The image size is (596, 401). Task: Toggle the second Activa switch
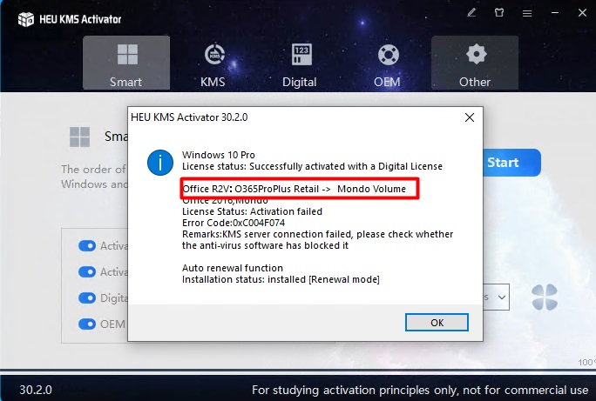click(87, 272)
